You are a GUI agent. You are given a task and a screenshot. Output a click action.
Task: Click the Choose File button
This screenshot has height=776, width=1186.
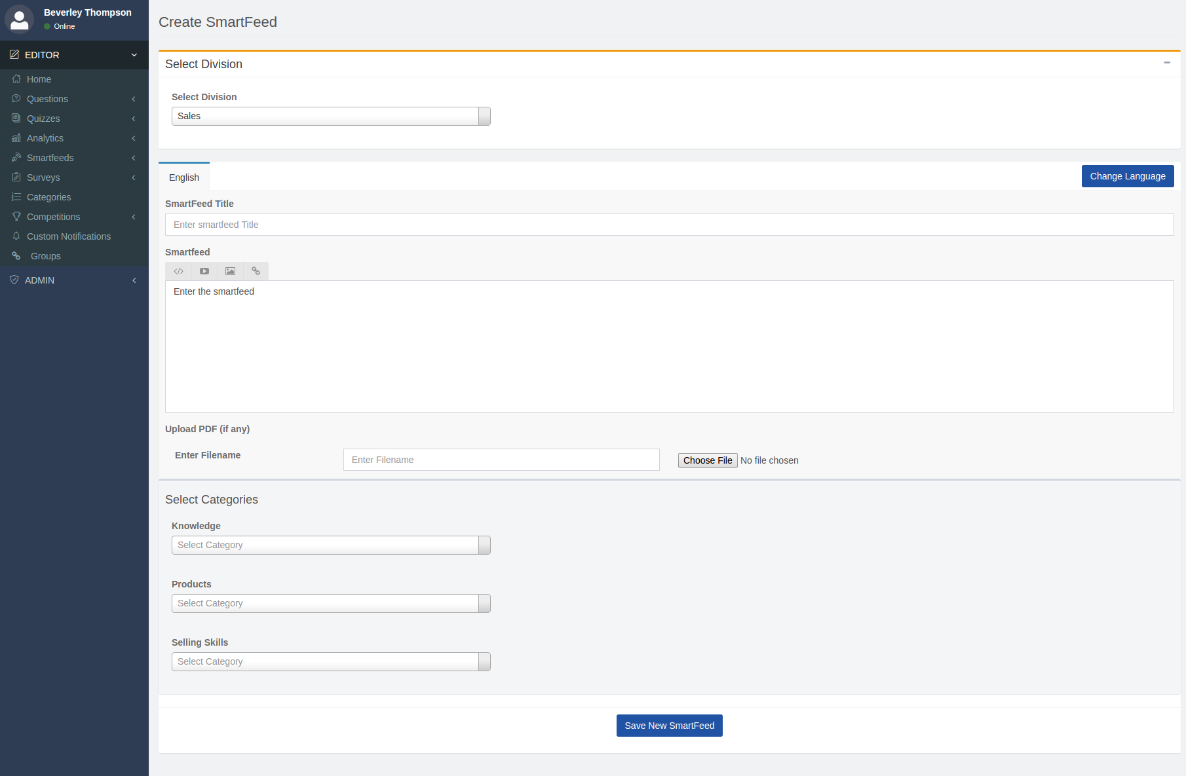pyautogui.click(x=708, y=460)
